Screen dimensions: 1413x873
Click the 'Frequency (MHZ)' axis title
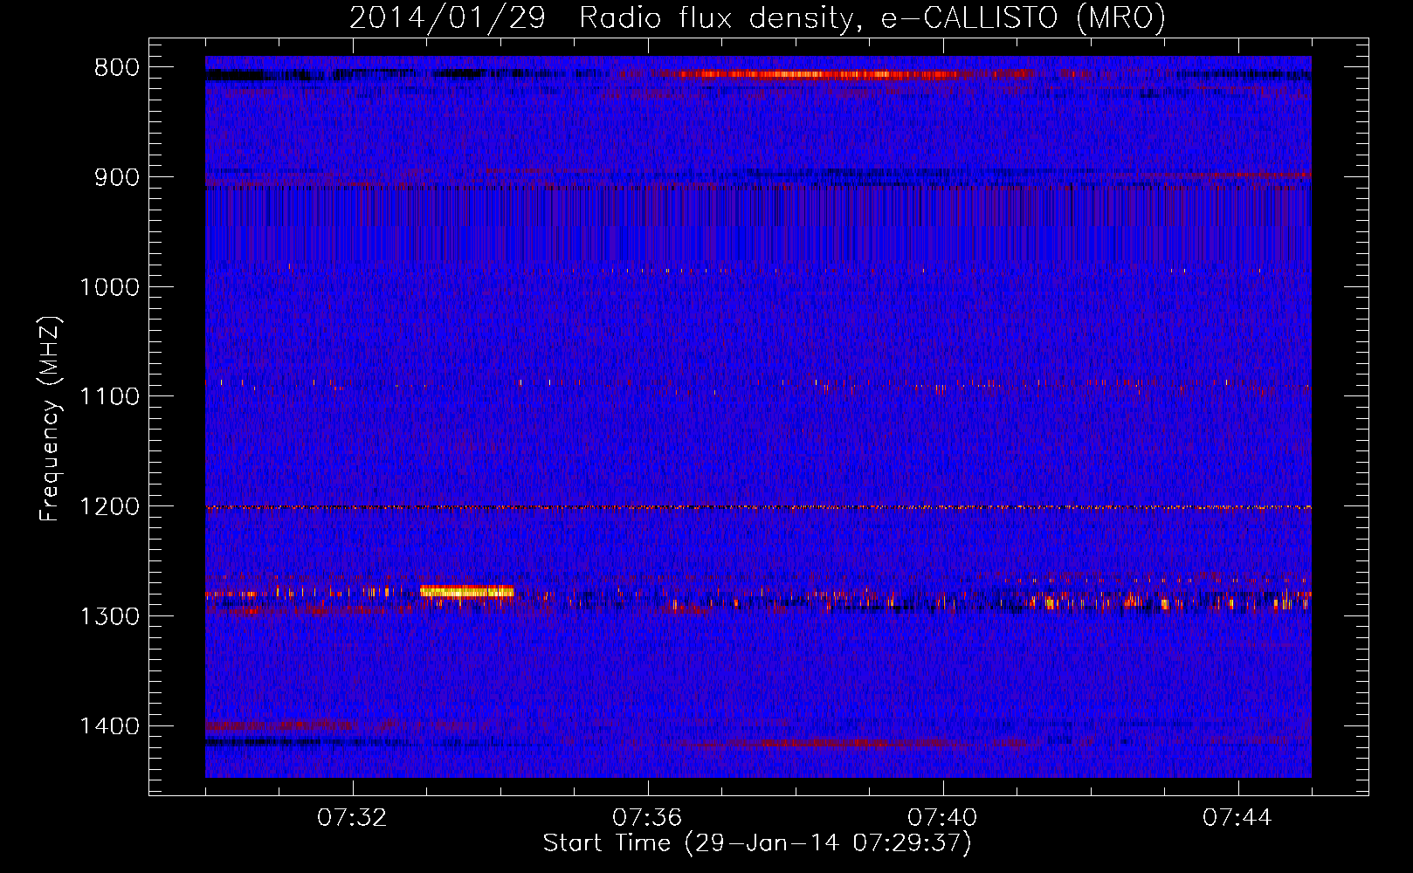point(50,418)
